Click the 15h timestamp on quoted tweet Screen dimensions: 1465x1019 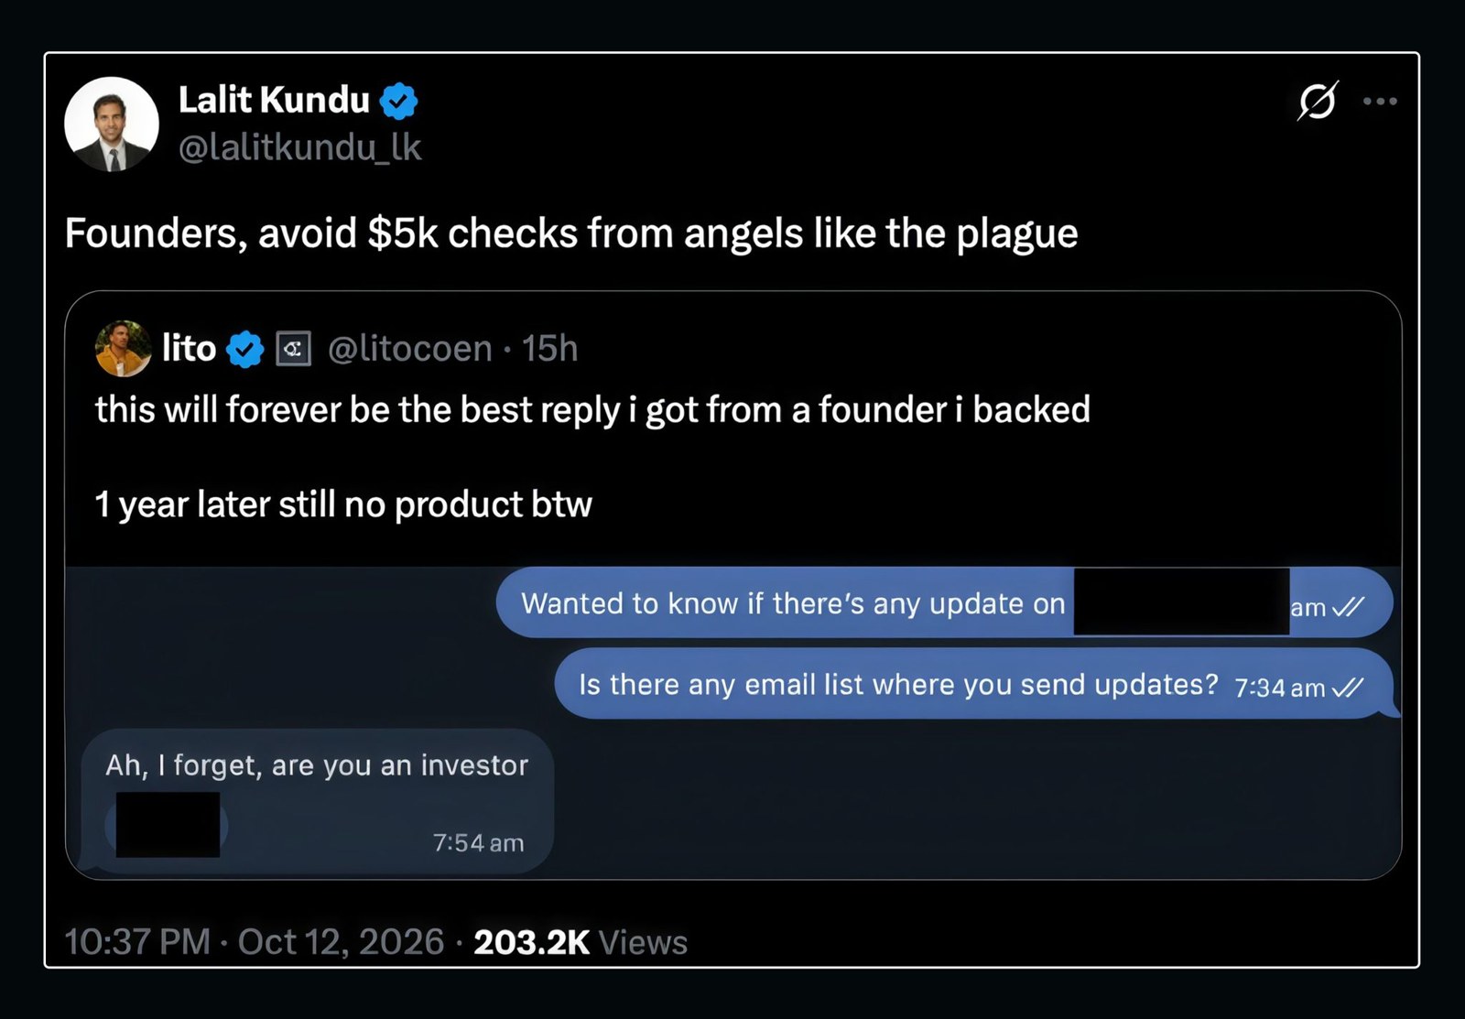point(549,349)
